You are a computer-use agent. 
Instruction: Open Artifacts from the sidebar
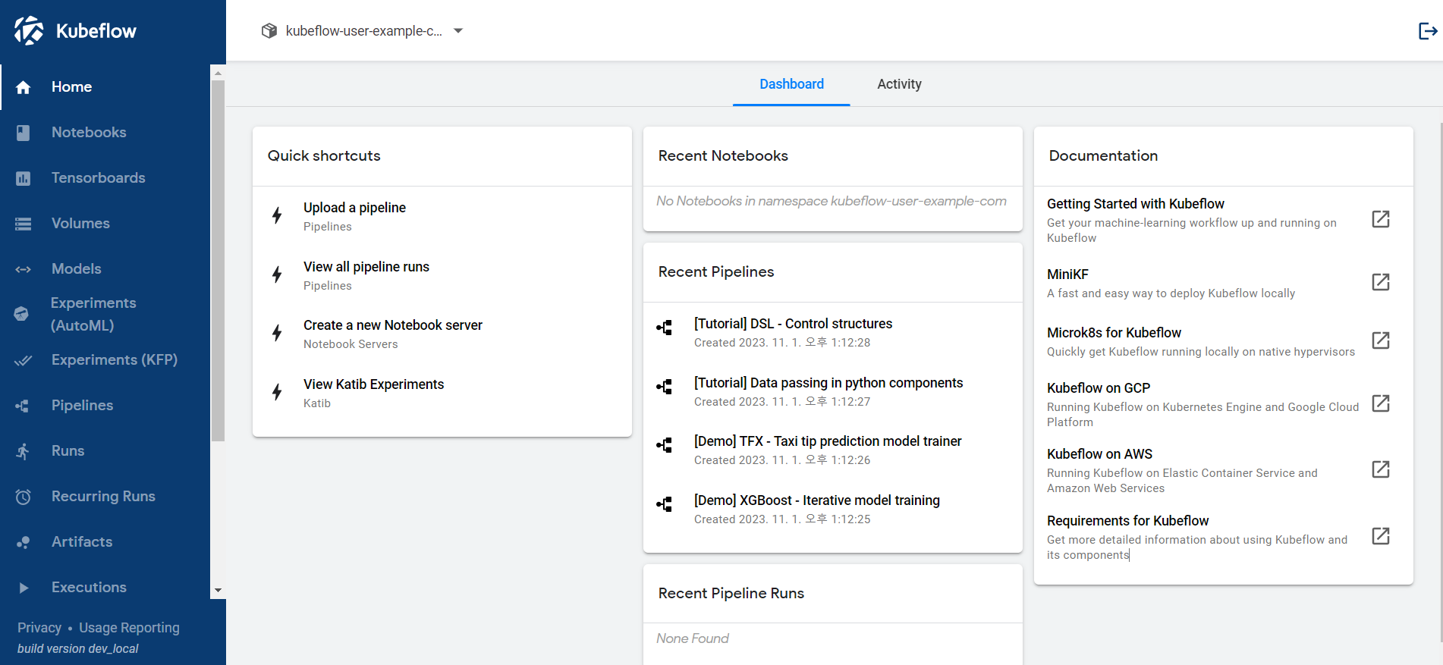coord(105,542)
